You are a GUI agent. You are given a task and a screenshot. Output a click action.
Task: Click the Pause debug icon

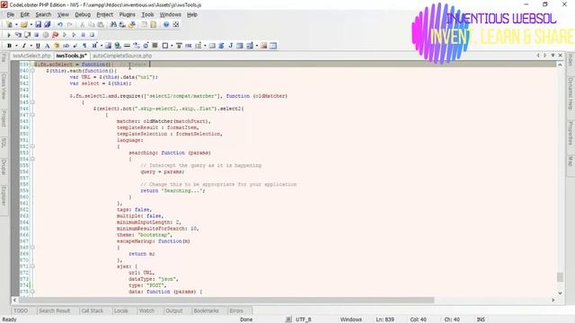(84, 35)
